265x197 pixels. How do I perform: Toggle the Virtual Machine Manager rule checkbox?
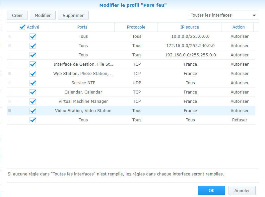33,101
